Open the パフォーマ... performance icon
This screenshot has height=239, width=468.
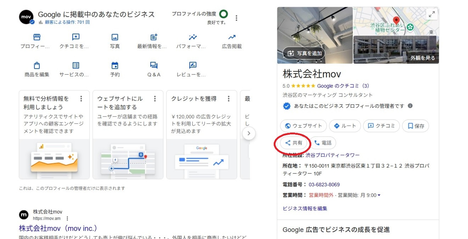coord(193,37)
